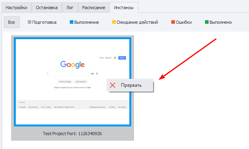Click the blue Выполнение color square
The width and height of the screenshot is (249, 149).
(71, 22)
